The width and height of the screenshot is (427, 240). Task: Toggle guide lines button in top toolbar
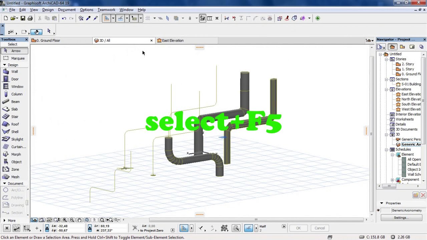[x=106, y=18]
